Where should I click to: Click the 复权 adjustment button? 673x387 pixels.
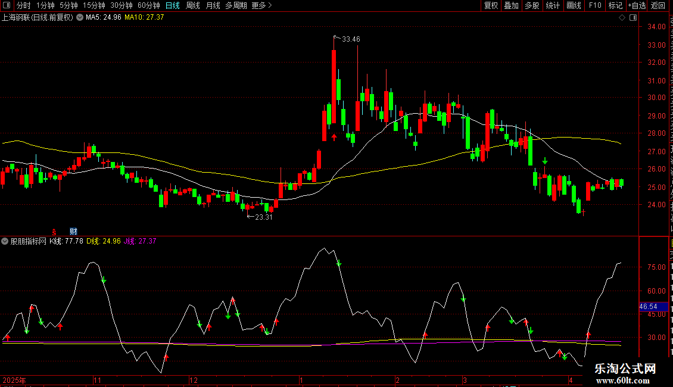[491, 5]
